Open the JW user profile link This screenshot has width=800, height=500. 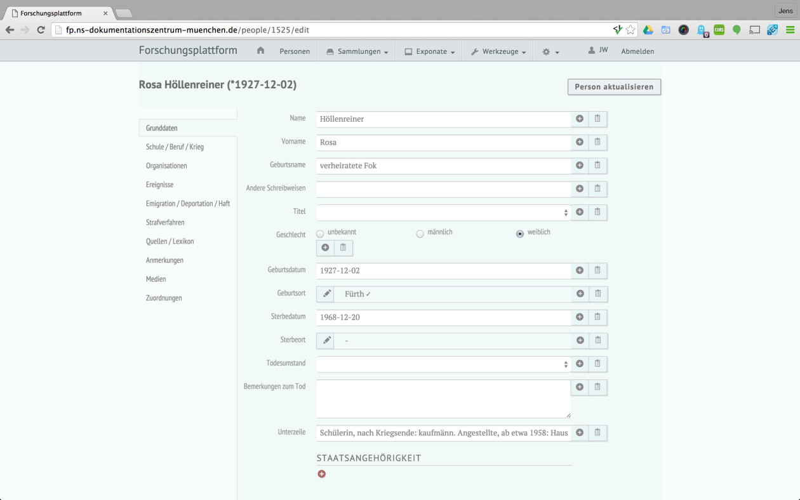coord(598,50)
